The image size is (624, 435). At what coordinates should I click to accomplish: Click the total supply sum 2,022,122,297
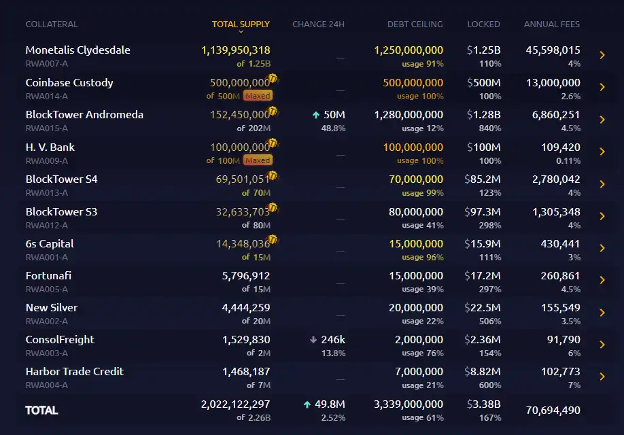236,404
